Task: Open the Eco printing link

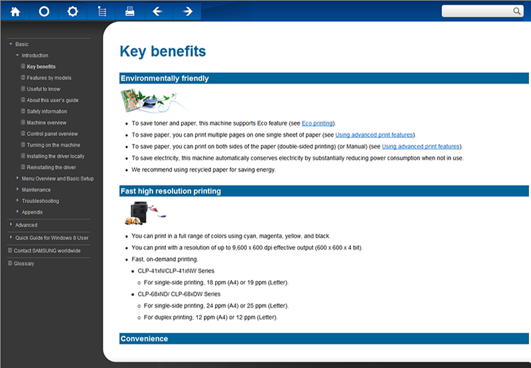Action: pos(318,123)
